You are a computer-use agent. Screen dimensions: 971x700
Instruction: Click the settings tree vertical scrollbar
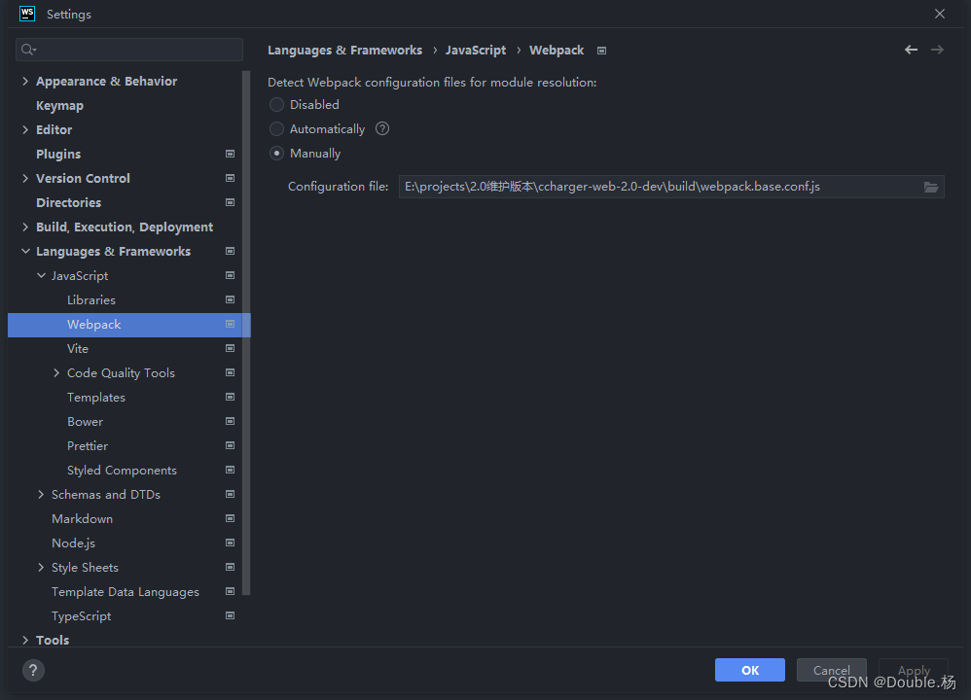(x=246, y=332)
